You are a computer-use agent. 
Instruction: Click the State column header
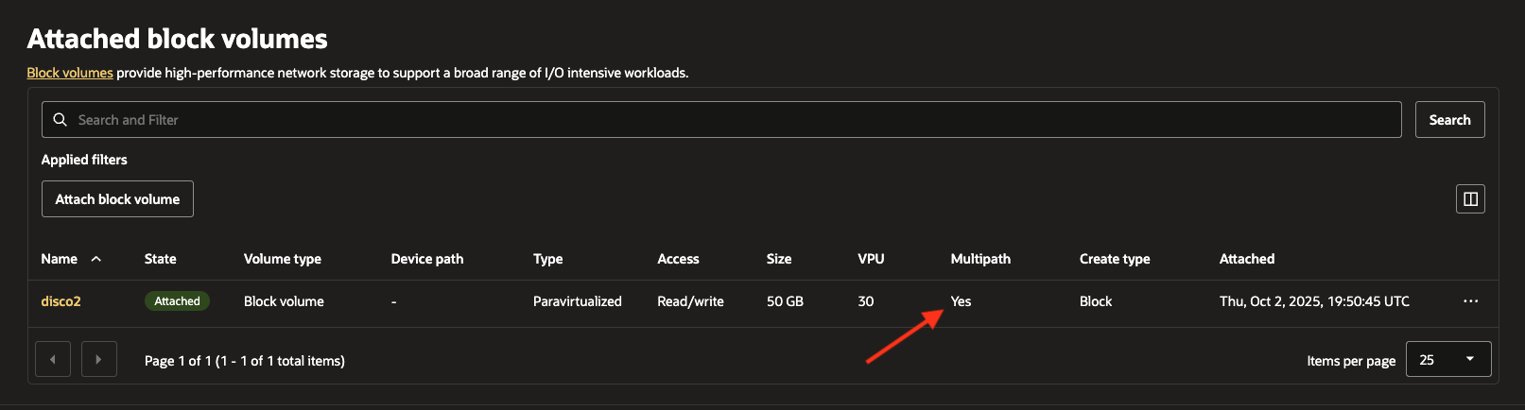(x=161, y=259)
